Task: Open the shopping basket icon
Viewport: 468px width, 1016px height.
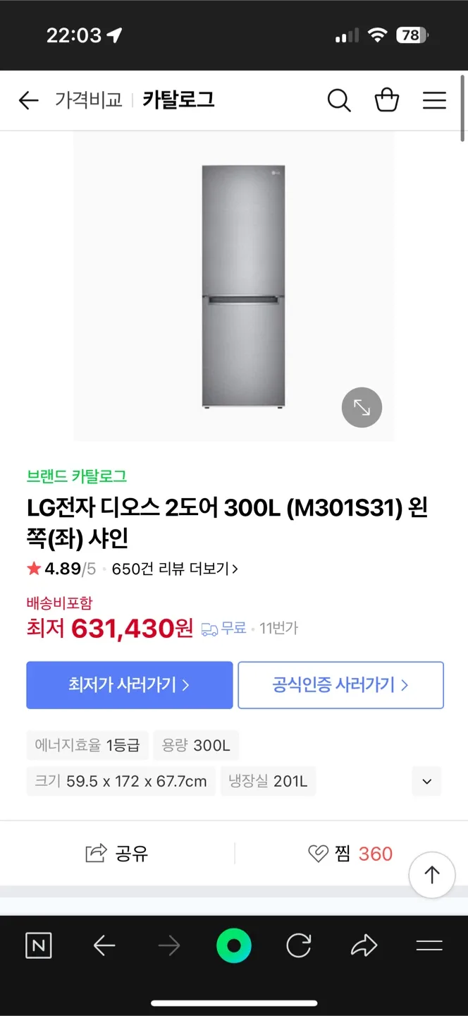Action: (x=386, y=101)
